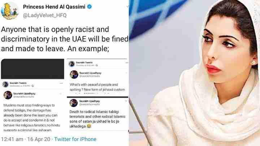This screenshot has width=260, height=146.
Task: Open the left embedded screenshot with black banner
Action: 32,96
